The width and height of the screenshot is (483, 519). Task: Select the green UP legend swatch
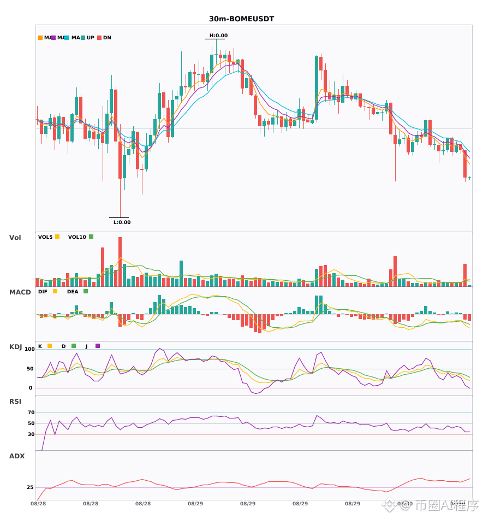83,38
